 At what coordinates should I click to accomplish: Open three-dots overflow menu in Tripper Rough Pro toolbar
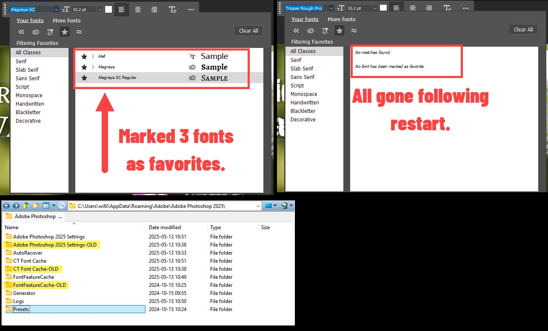coord(465,8)
